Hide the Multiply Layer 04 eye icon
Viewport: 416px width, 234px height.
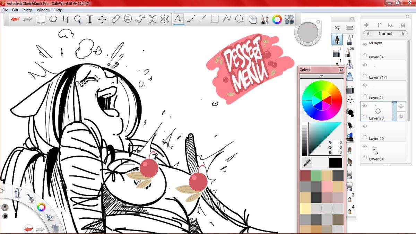point(365,44)
